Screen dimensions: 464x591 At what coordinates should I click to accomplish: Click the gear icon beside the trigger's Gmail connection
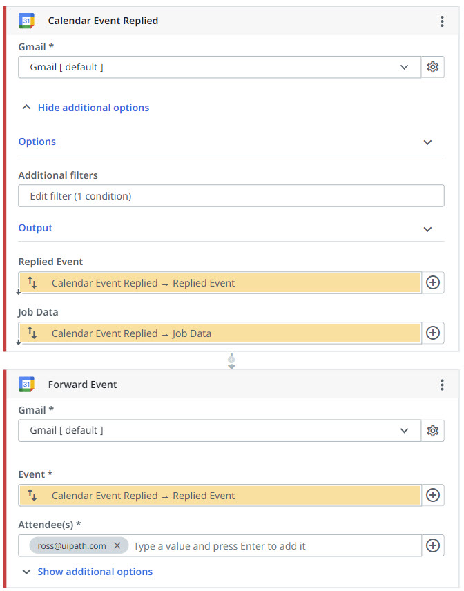pyautogui.click(x=433, y=67)
